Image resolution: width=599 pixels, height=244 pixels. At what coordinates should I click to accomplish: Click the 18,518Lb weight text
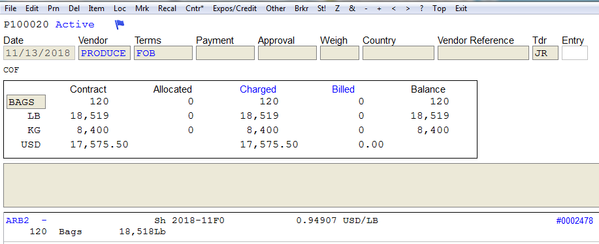[x=142, y=232]
